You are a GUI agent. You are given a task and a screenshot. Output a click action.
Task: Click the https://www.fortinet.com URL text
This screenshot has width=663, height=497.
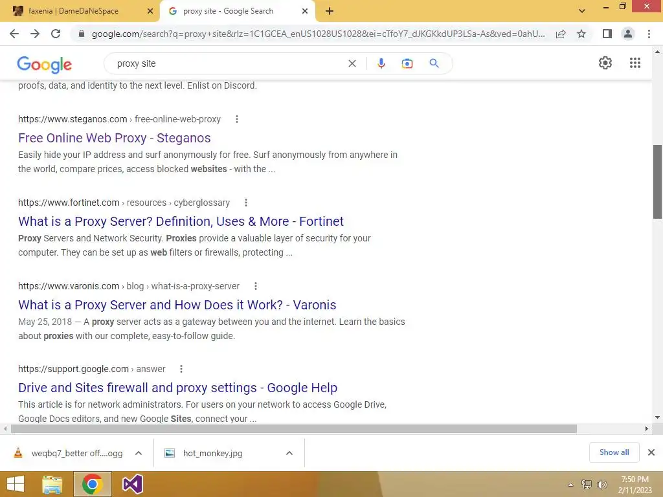click(x=69, y=203)
